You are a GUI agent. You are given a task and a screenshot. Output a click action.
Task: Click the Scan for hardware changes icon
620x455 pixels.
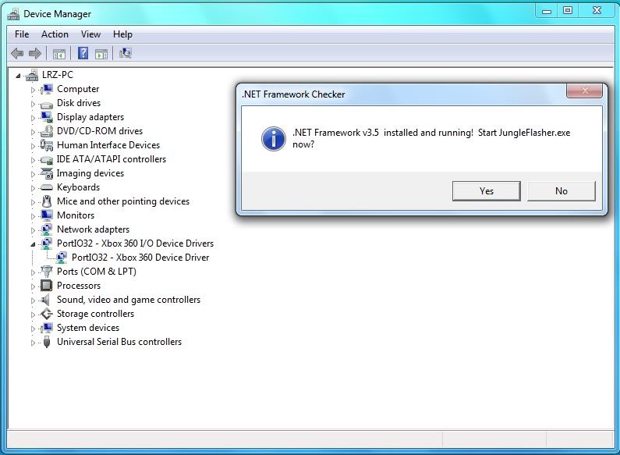pyautogui.click(x=126, y=53)
